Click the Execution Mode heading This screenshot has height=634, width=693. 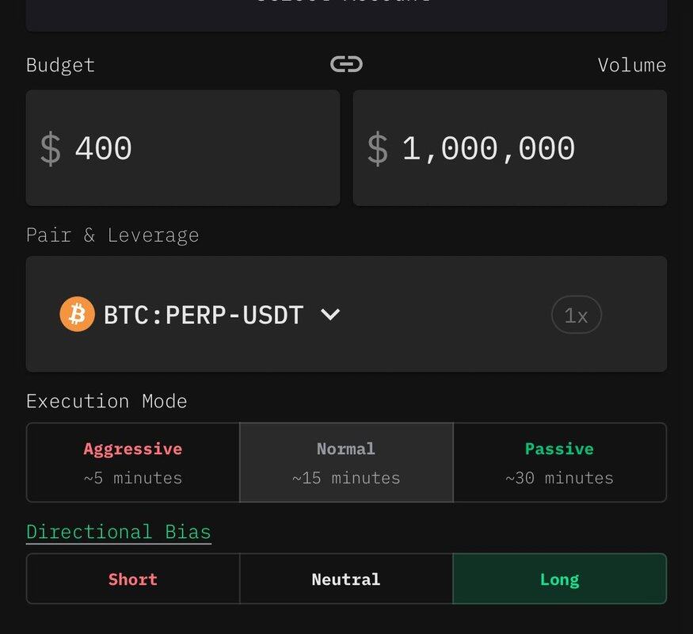click(x=107, y=401)
